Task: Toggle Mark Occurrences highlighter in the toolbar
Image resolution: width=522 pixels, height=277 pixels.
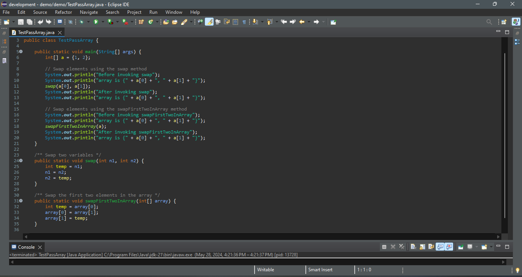Action: click(209, 22)
